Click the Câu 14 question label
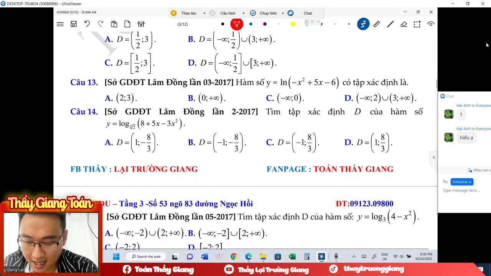The image size is (491, 276). 84,112
